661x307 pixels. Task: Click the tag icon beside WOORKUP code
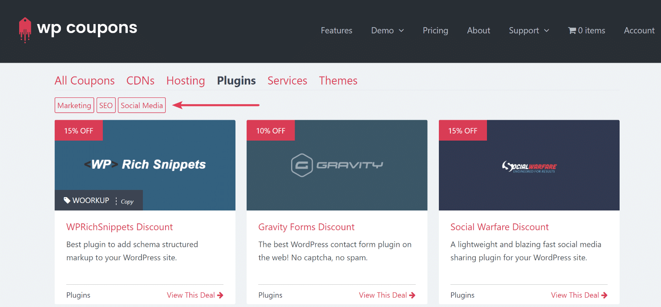coord(67,200)
